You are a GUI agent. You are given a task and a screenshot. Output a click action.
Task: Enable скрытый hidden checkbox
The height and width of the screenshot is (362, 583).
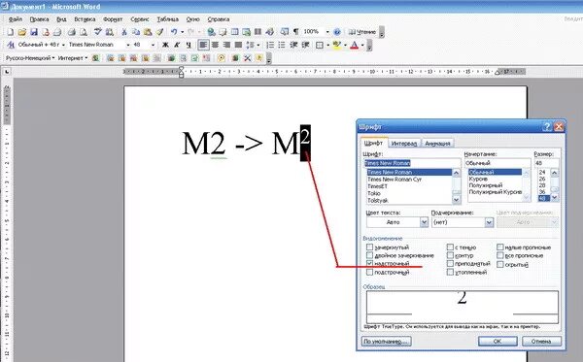pos(500,264)
